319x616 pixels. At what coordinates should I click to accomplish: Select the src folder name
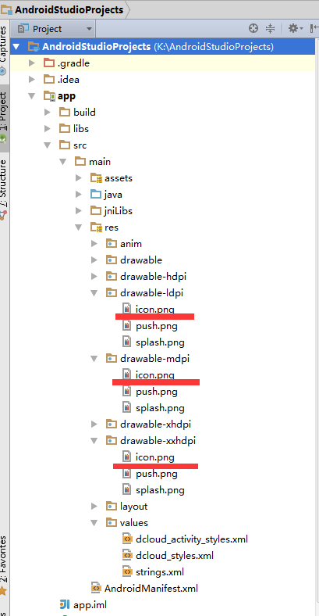80,145
